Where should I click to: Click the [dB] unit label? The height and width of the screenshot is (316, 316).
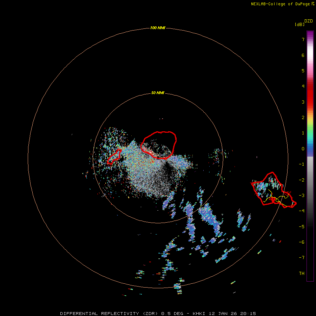click(x=299, y=24)
